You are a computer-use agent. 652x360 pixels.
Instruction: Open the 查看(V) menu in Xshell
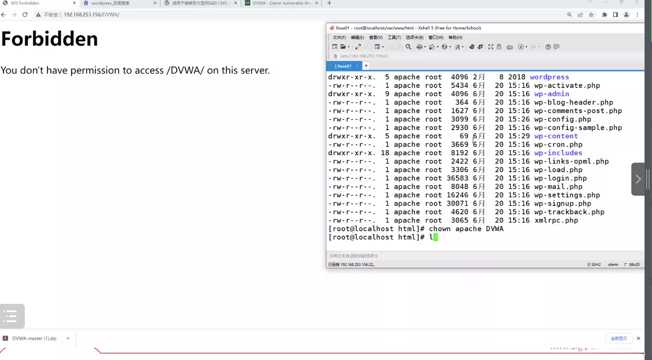pos(376,38)
